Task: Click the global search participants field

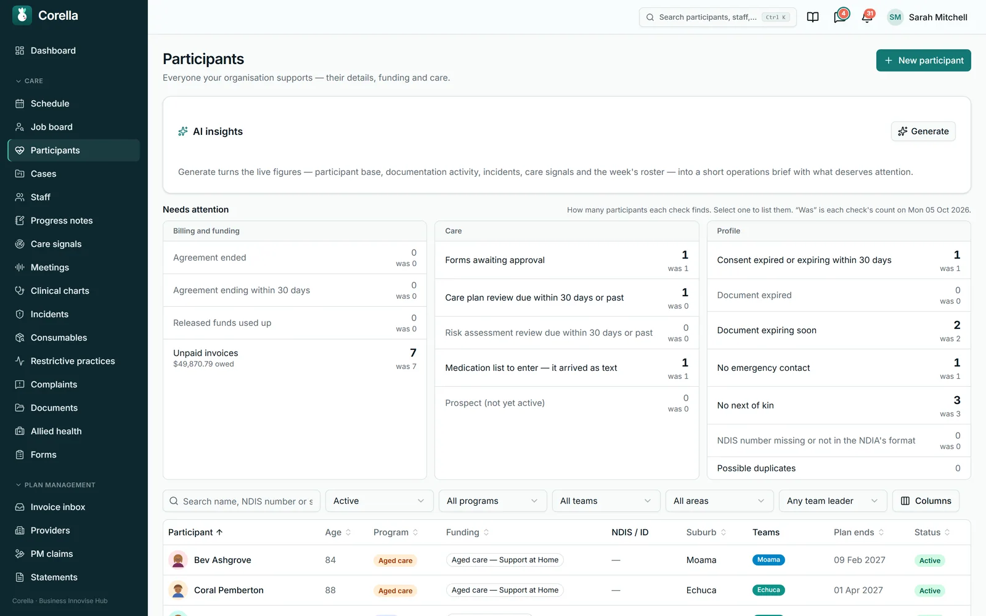Action: pyautogui.click(x=718, y=17)
